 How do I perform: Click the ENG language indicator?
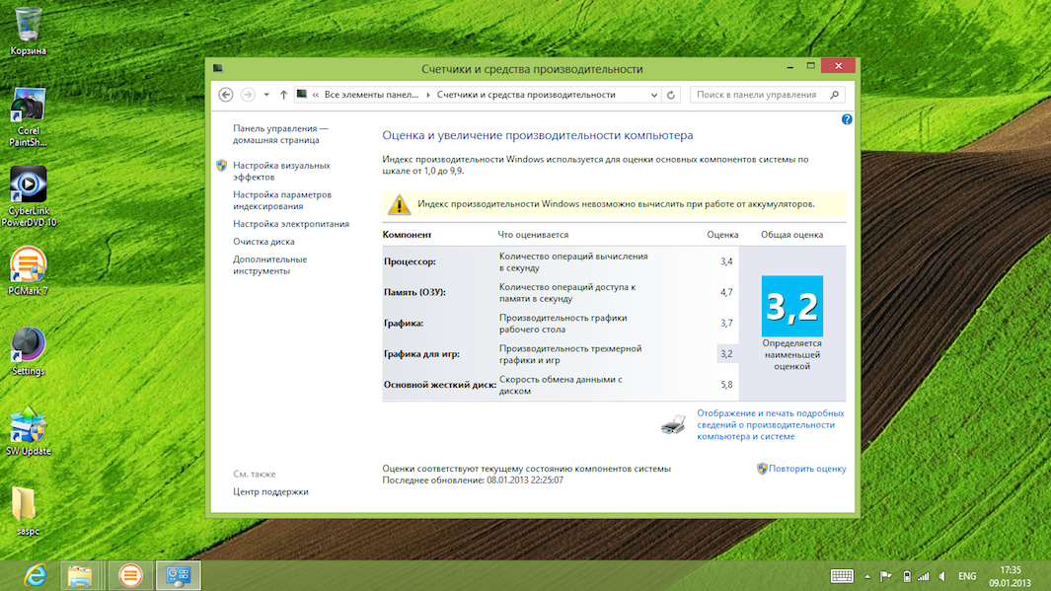[x=967, y=576]
